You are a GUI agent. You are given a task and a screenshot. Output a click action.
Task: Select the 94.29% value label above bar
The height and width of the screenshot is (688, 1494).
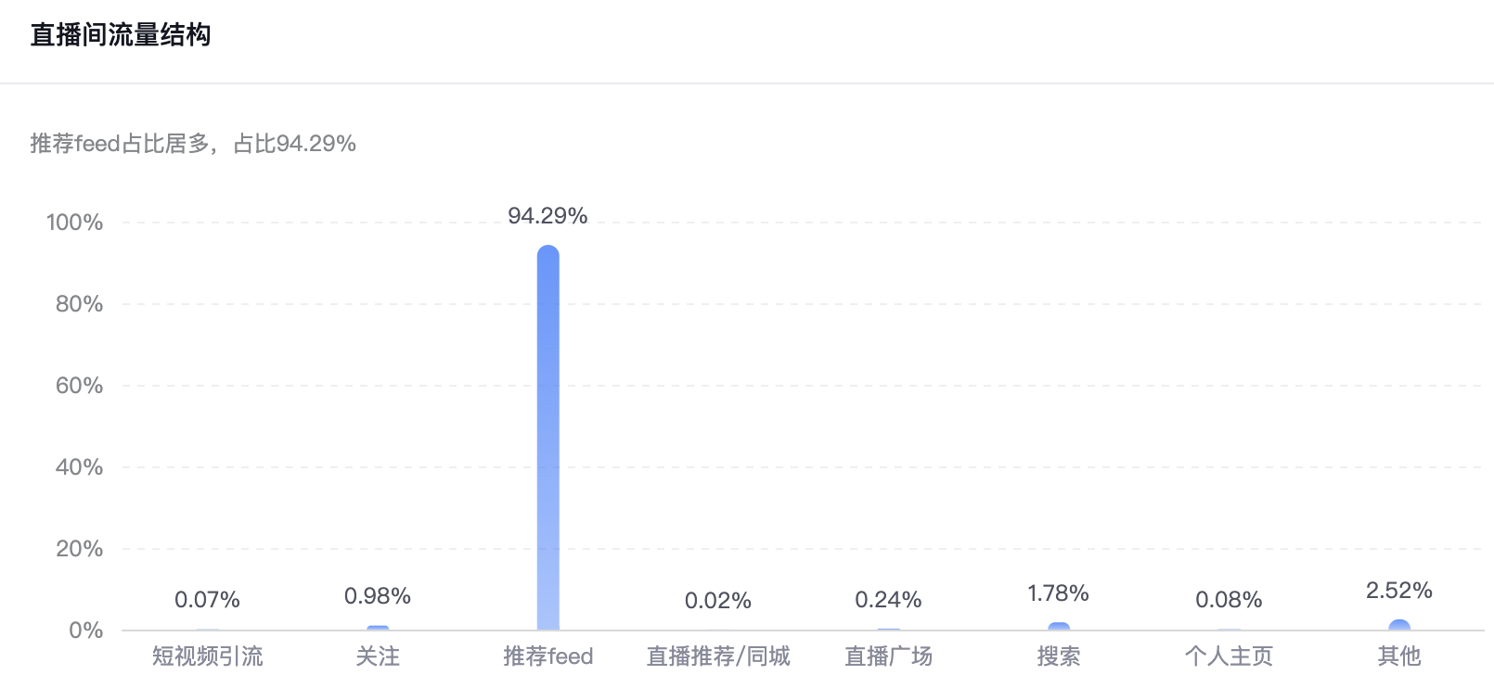click(547, 216)
